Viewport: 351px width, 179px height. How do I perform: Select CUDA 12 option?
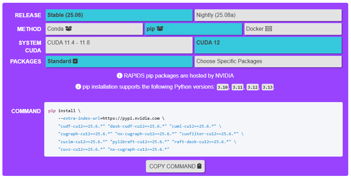click(x=268, y=45)
